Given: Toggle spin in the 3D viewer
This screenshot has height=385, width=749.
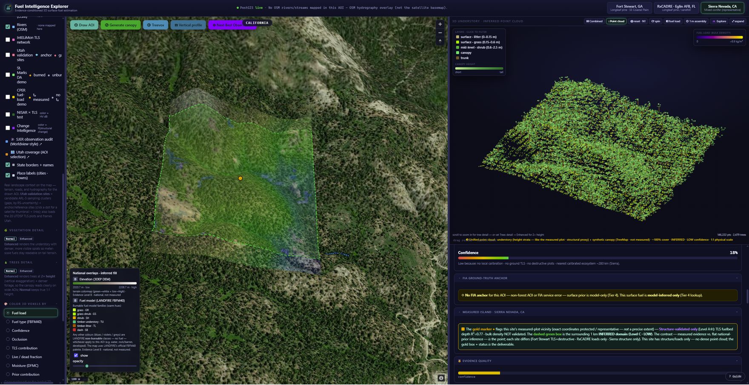Looking at the screenshot, I should tap(656, 21).
